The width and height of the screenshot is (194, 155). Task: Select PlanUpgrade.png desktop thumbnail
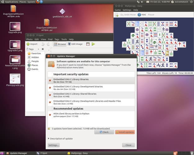(x=15, y=80)
